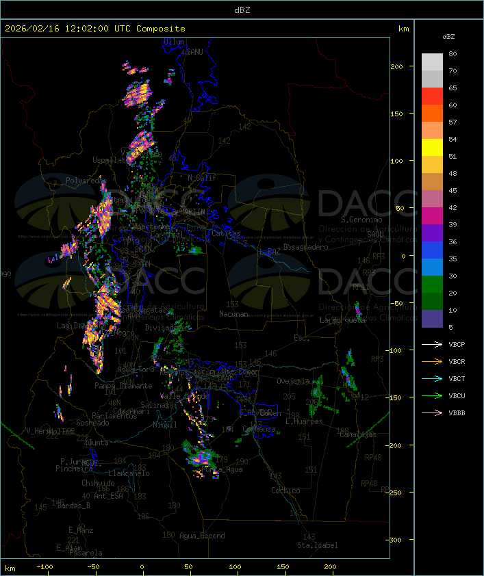The height and width of the screenshot is (576, 484).
Task: Click the radar echo near Punta_Agua
Action: [201, 458]
